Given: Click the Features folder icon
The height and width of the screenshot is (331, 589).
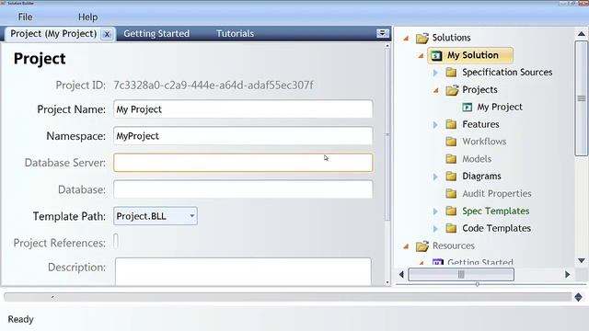Looking at the screenshot, I should click(x=451, y=124).
